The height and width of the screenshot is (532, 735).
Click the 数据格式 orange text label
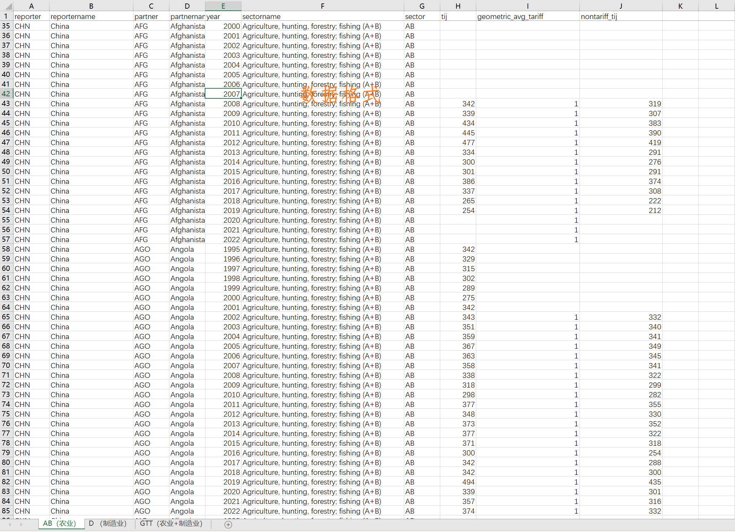[340, 95]
